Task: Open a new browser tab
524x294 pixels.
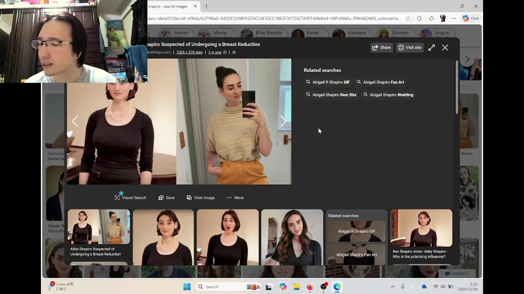Action: tap(206, 6)
